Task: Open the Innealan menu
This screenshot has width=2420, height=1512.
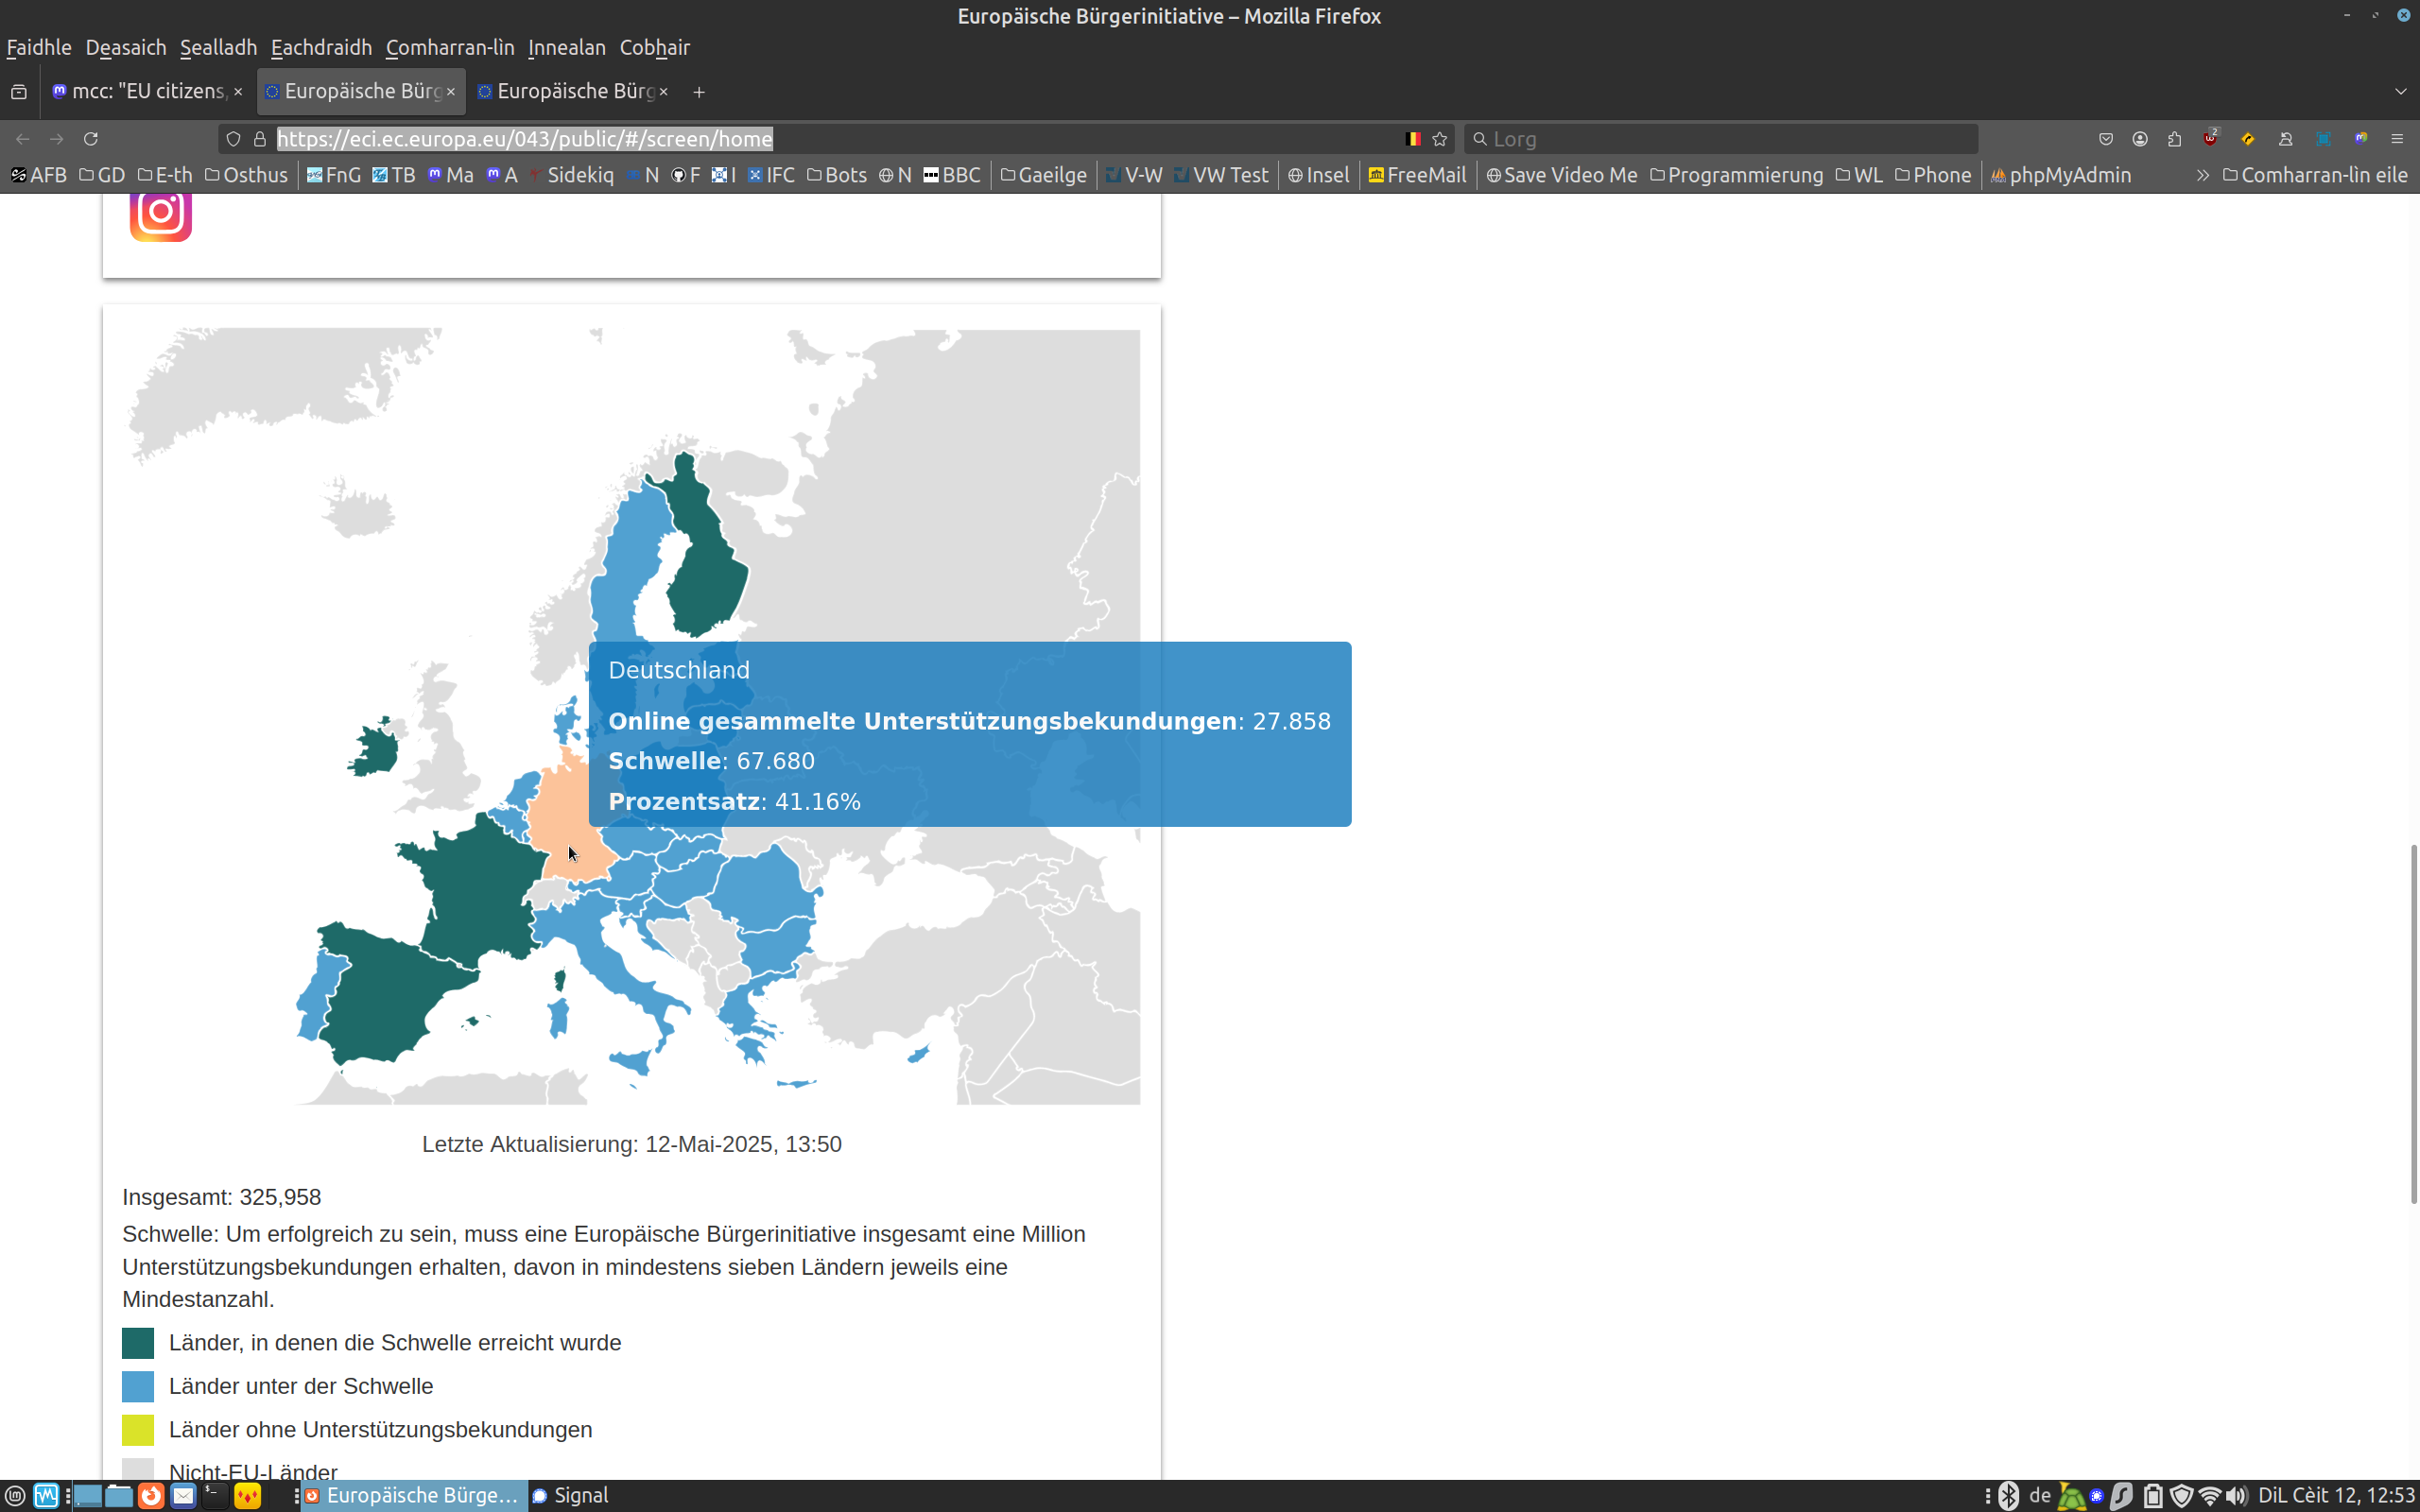Action: tap(567, 47)
